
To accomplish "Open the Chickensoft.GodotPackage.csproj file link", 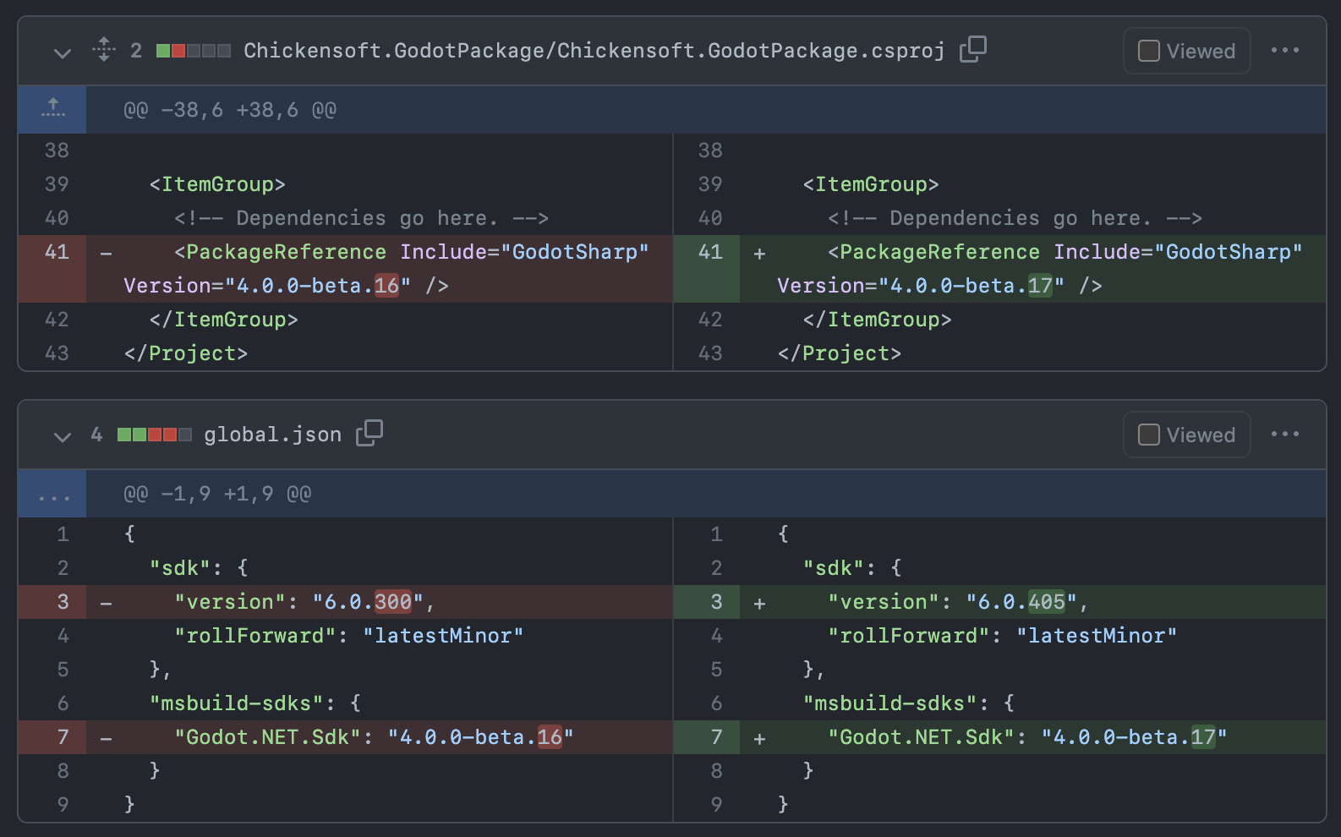I will click(x=594, y=51).
